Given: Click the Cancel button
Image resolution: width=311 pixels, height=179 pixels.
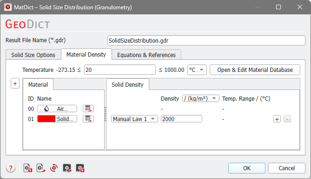Looking at the screenshot, I should pyautogui.click(x=287, y=168).
